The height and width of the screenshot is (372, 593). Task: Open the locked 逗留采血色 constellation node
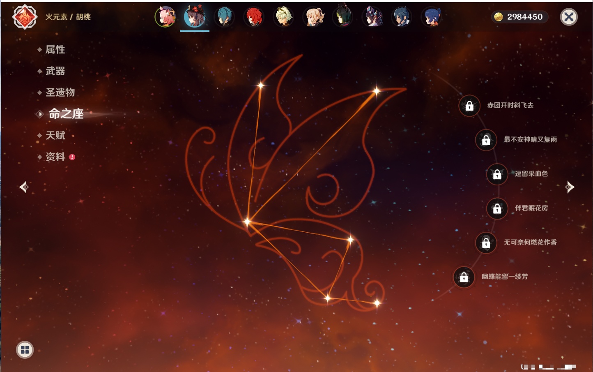point(497,174)
